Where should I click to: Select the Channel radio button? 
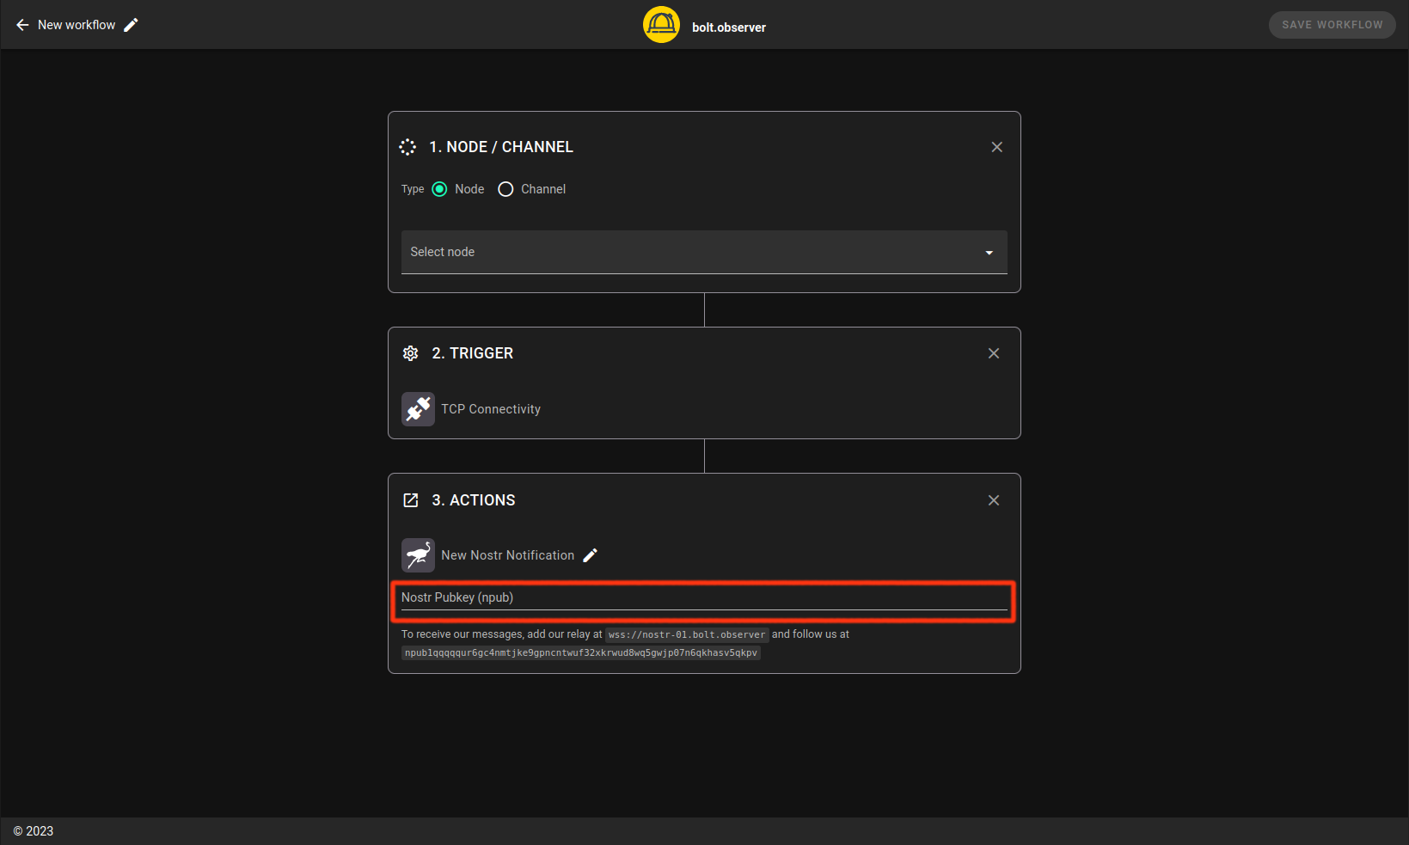pyautogui.click(x=505, y=189)
